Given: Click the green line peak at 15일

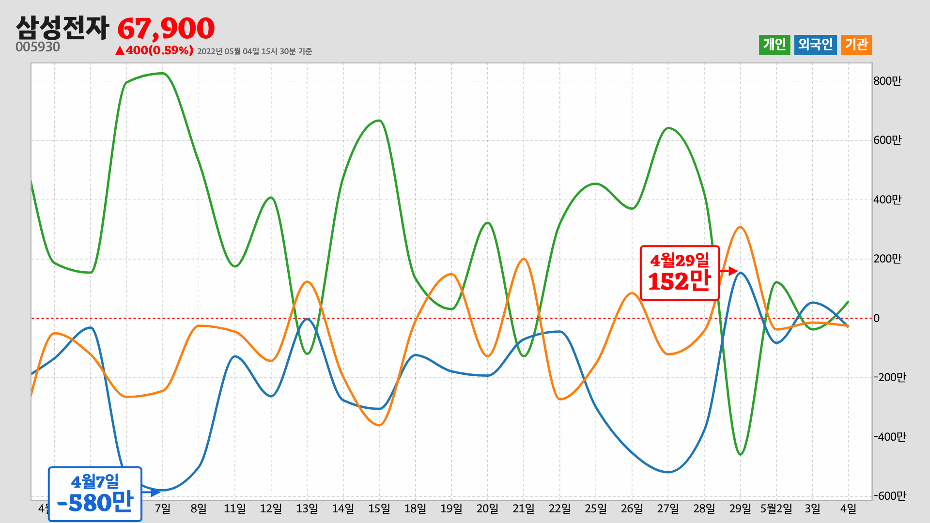Looking at the screenshot, I should point(379,121).
